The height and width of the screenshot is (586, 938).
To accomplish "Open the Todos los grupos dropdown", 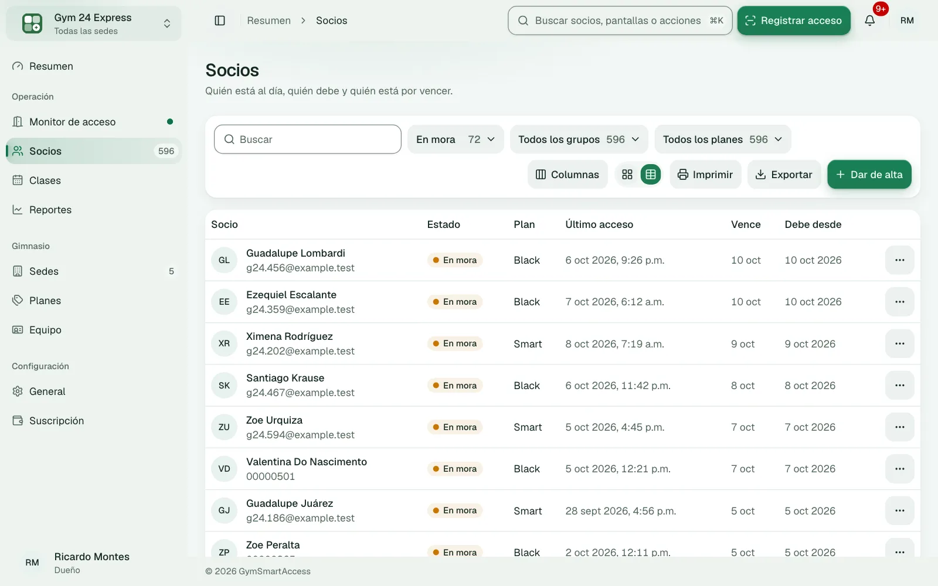I will [579, 139].
